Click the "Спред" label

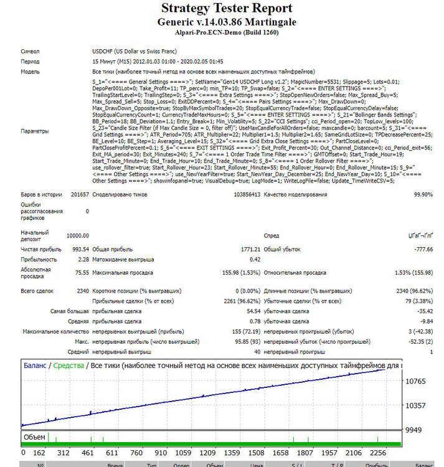click(x=272, y=235)
